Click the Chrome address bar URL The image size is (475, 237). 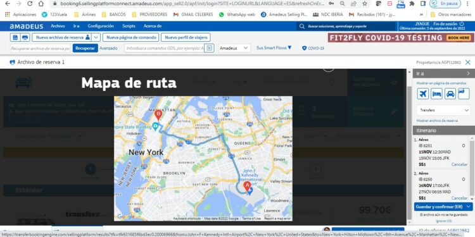[x=192, y=4]
